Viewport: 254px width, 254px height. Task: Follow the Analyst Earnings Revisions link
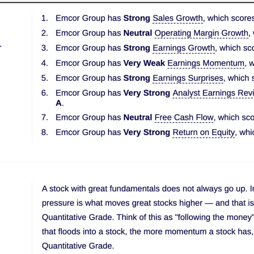[213, 93]
